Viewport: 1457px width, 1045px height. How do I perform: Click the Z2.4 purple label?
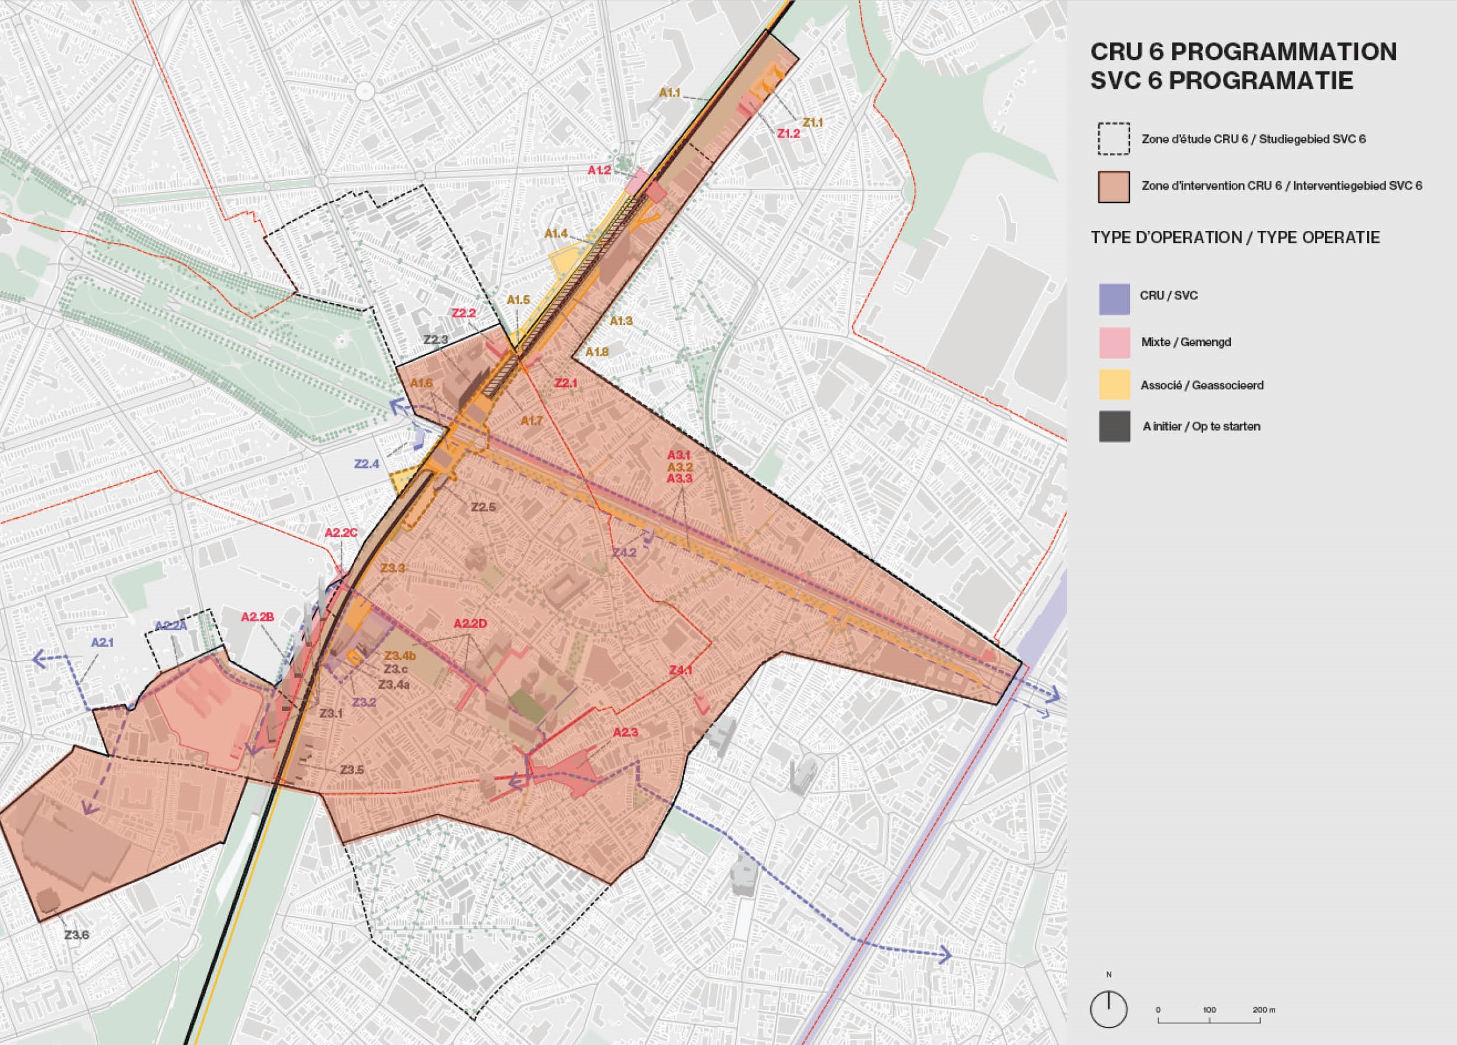(x=367, y=464)
